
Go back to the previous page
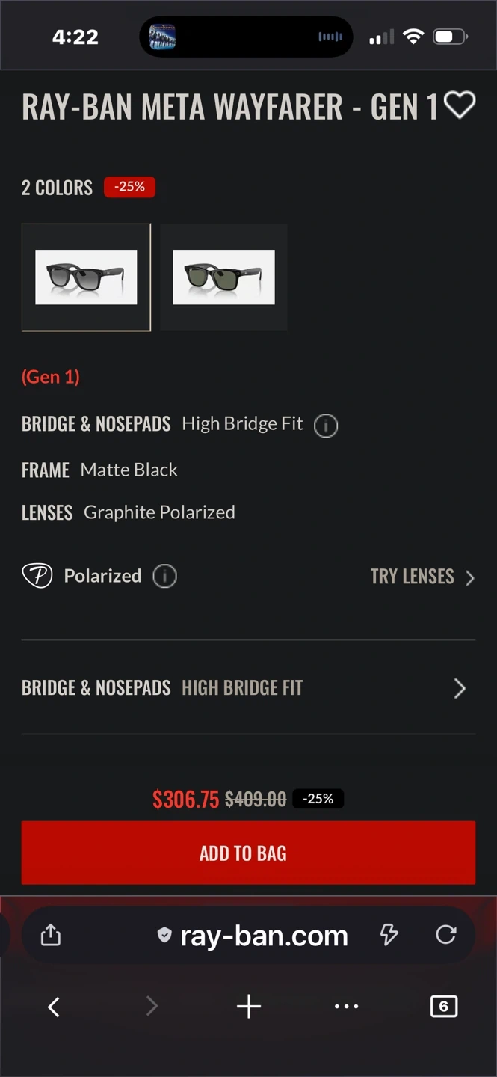[x=54, y=1007]
